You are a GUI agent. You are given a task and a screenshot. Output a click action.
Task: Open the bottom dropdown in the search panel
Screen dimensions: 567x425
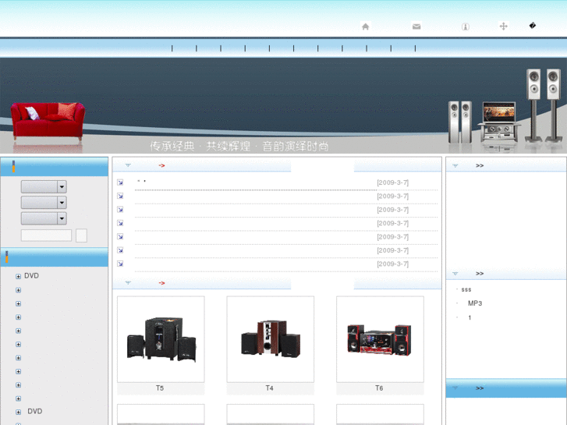(x=62, y=218)
